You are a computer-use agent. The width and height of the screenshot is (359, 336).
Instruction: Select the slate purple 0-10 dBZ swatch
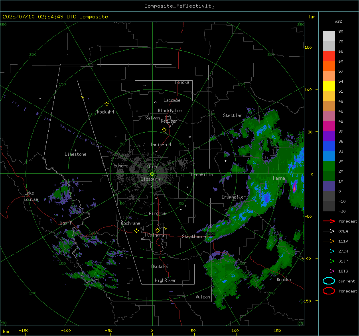pos(329,186)
